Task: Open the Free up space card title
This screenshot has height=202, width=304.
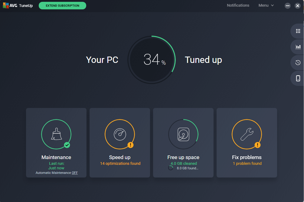Action: click(x=183, y=157)
